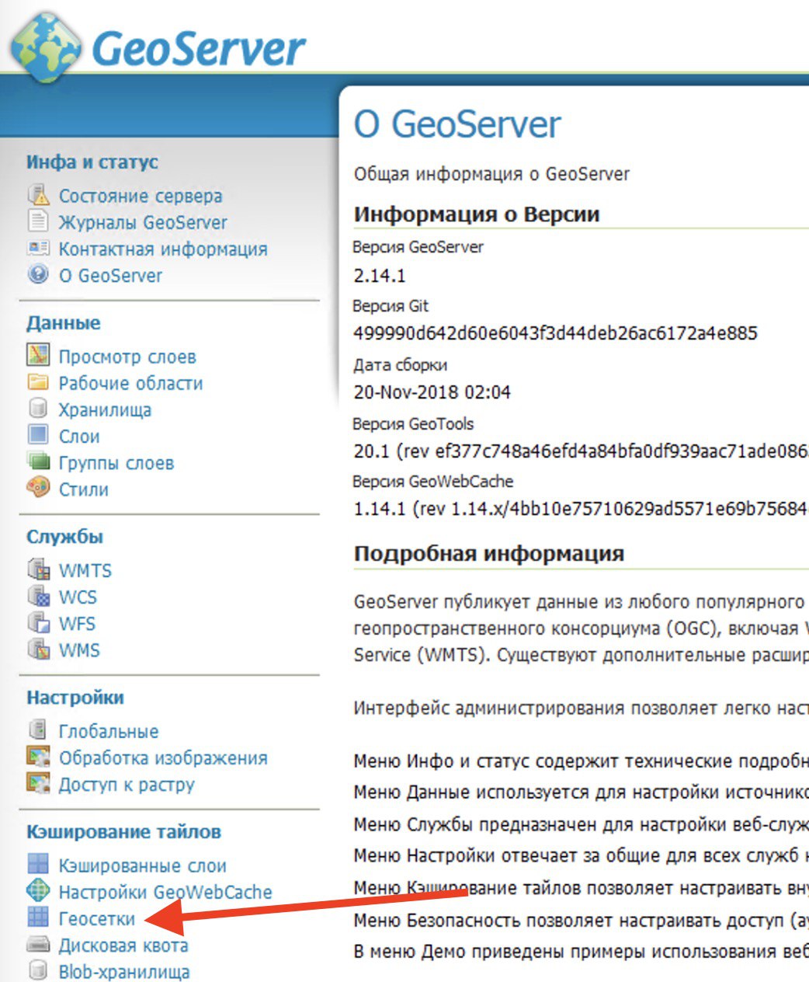
Task: Open Хранилища list
Action: pos(105,409)
